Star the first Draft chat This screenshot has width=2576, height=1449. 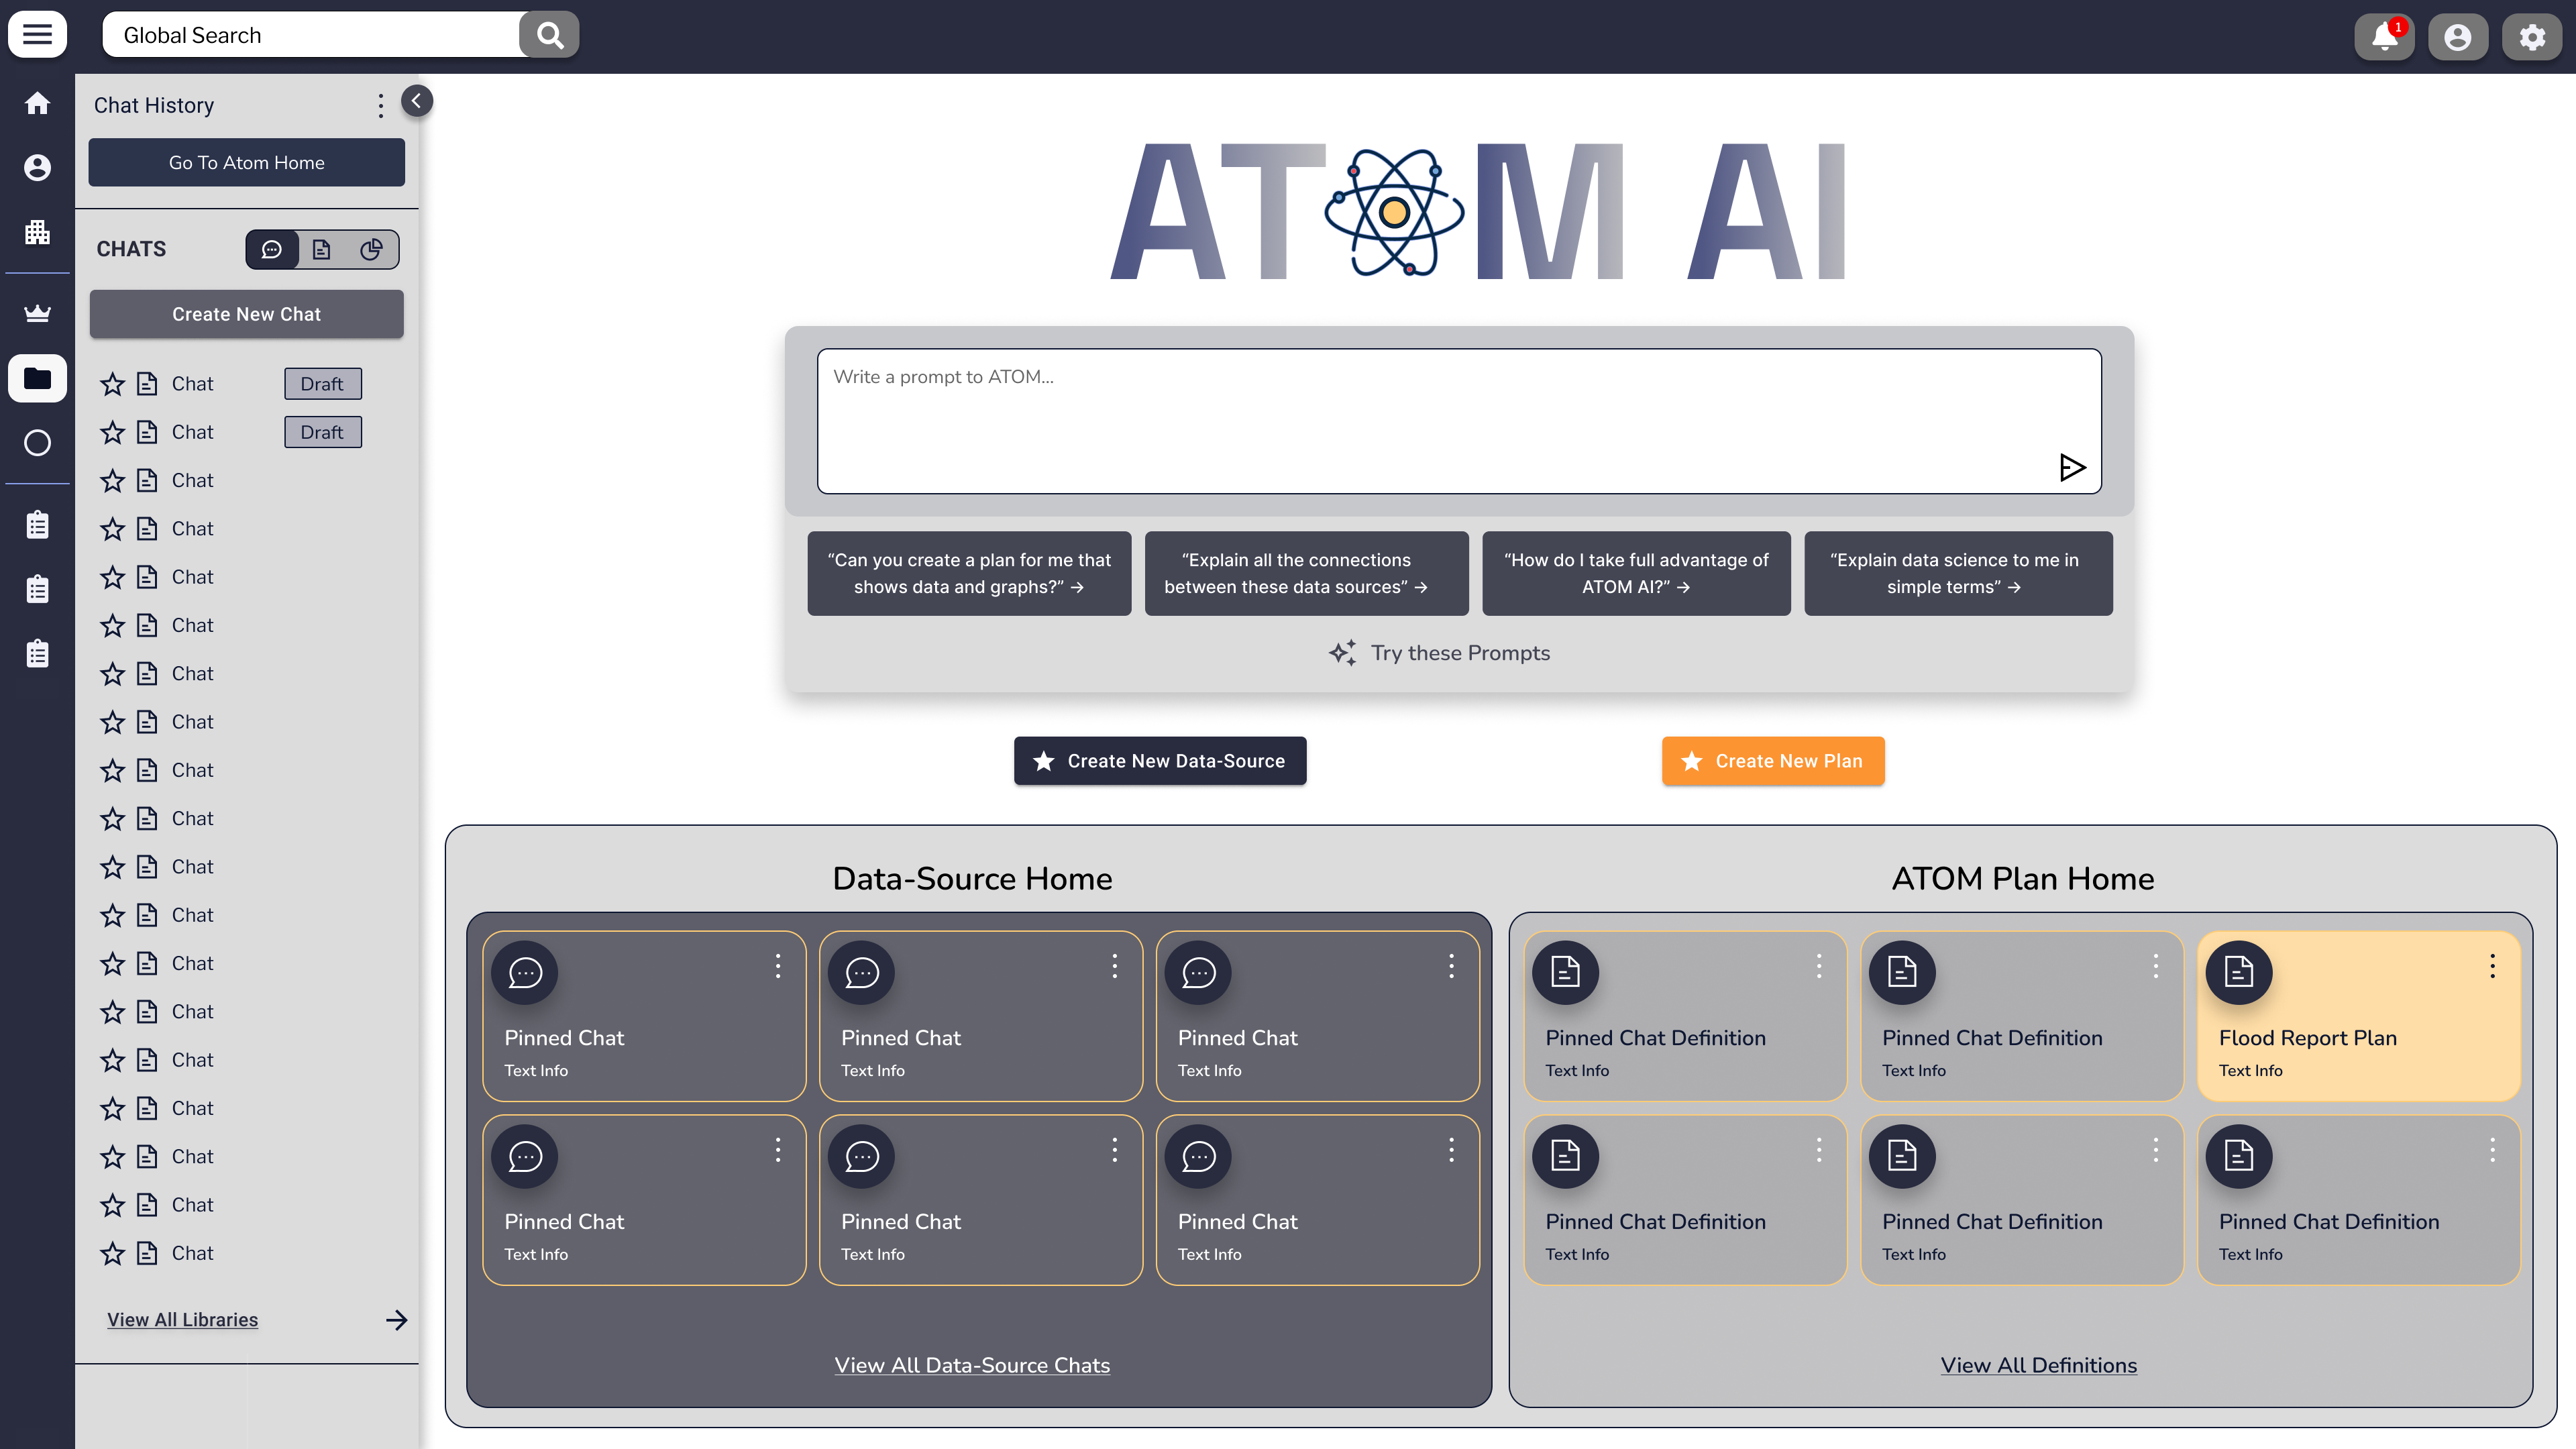(x=112, y=384)
